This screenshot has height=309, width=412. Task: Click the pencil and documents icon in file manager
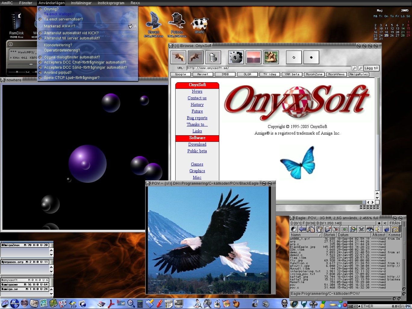311,229
